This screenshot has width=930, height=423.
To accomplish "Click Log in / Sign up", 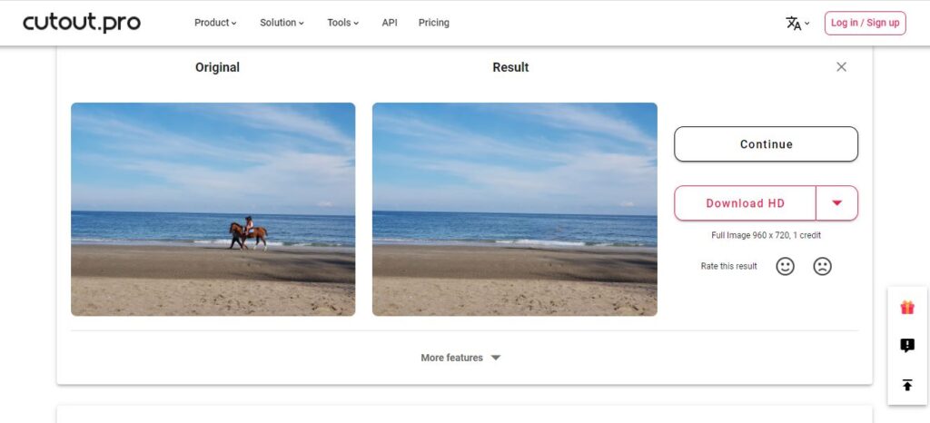I will pyautogui.click(x=865, y=23).
